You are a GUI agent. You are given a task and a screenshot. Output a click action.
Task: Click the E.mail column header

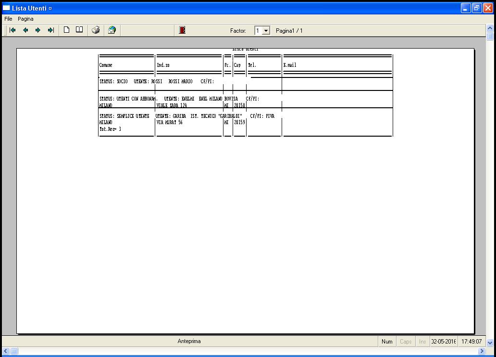tap(290, 65)
